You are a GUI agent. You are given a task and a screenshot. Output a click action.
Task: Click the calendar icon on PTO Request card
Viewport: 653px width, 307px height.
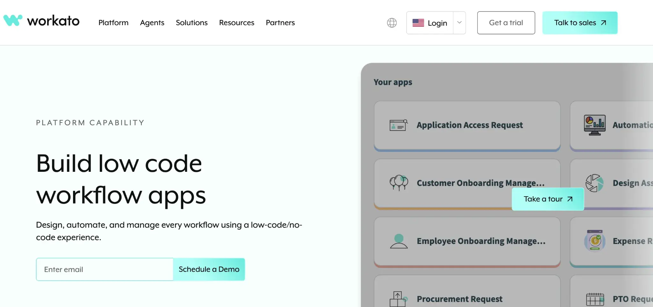(595, 298)
